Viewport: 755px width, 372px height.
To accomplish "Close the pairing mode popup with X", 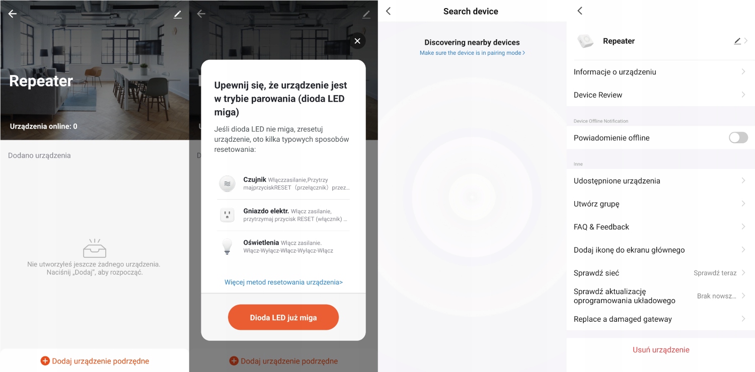I will tap(357, 41).
